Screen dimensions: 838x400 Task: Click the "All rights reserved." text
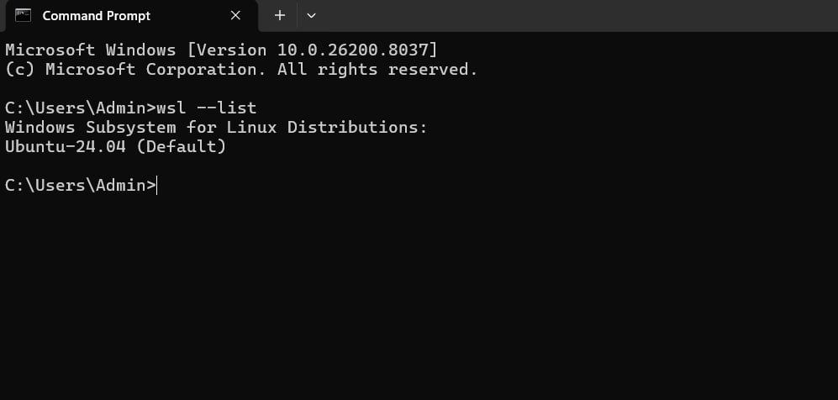(377, 70)
